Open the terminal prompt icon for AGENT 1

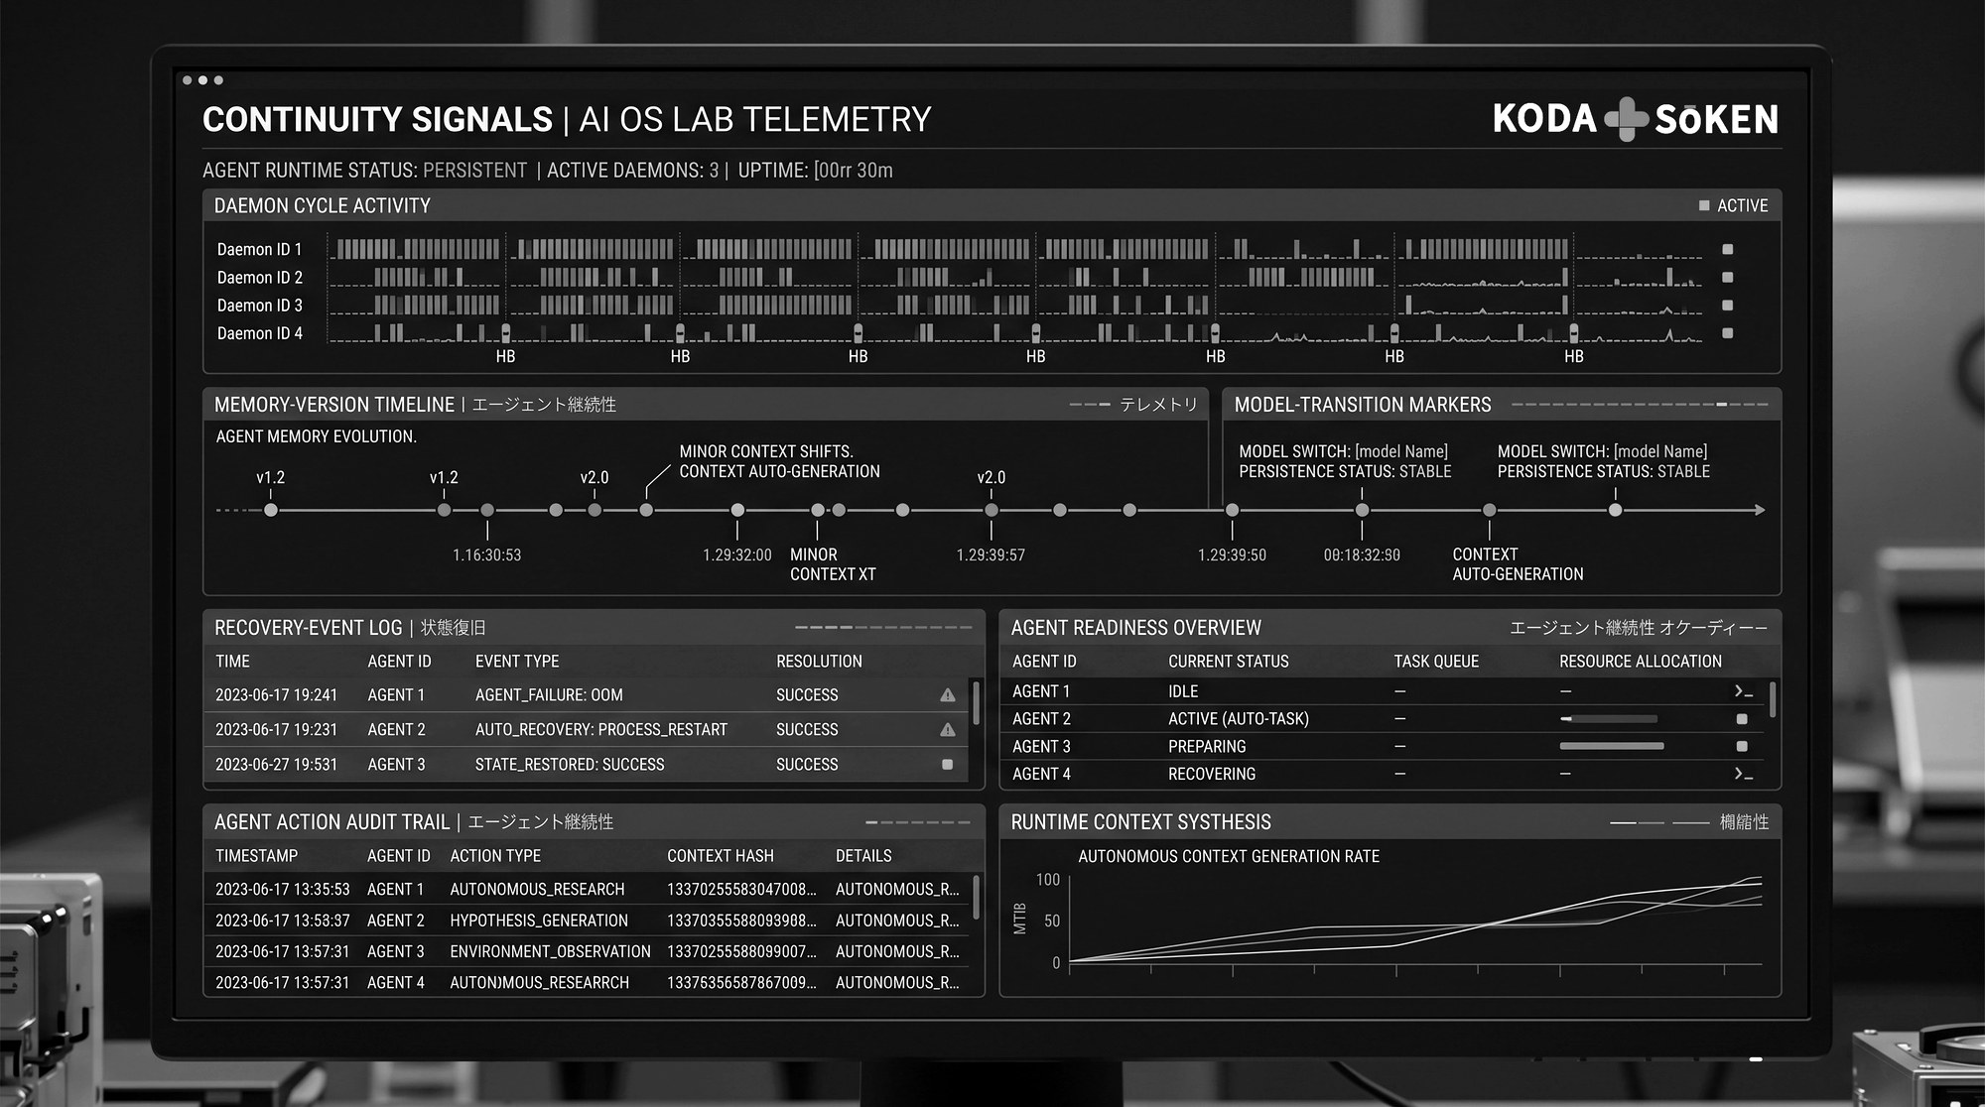pyautogui.click(x=1743, y=691)
